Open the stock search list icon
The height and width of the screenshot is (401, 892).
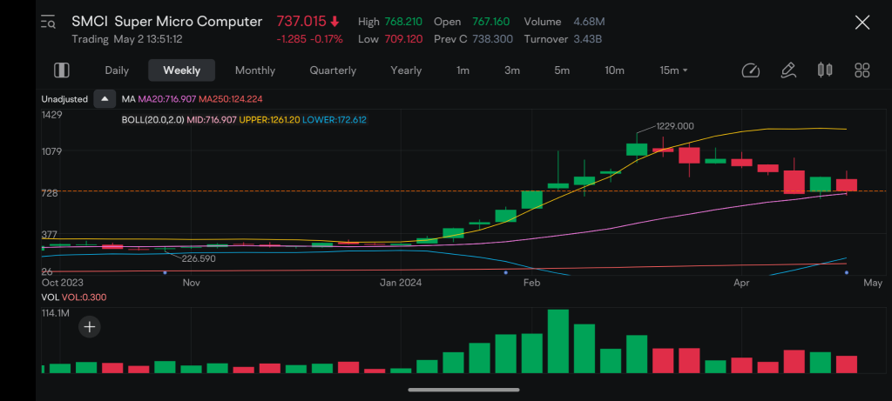pos(48,23)
